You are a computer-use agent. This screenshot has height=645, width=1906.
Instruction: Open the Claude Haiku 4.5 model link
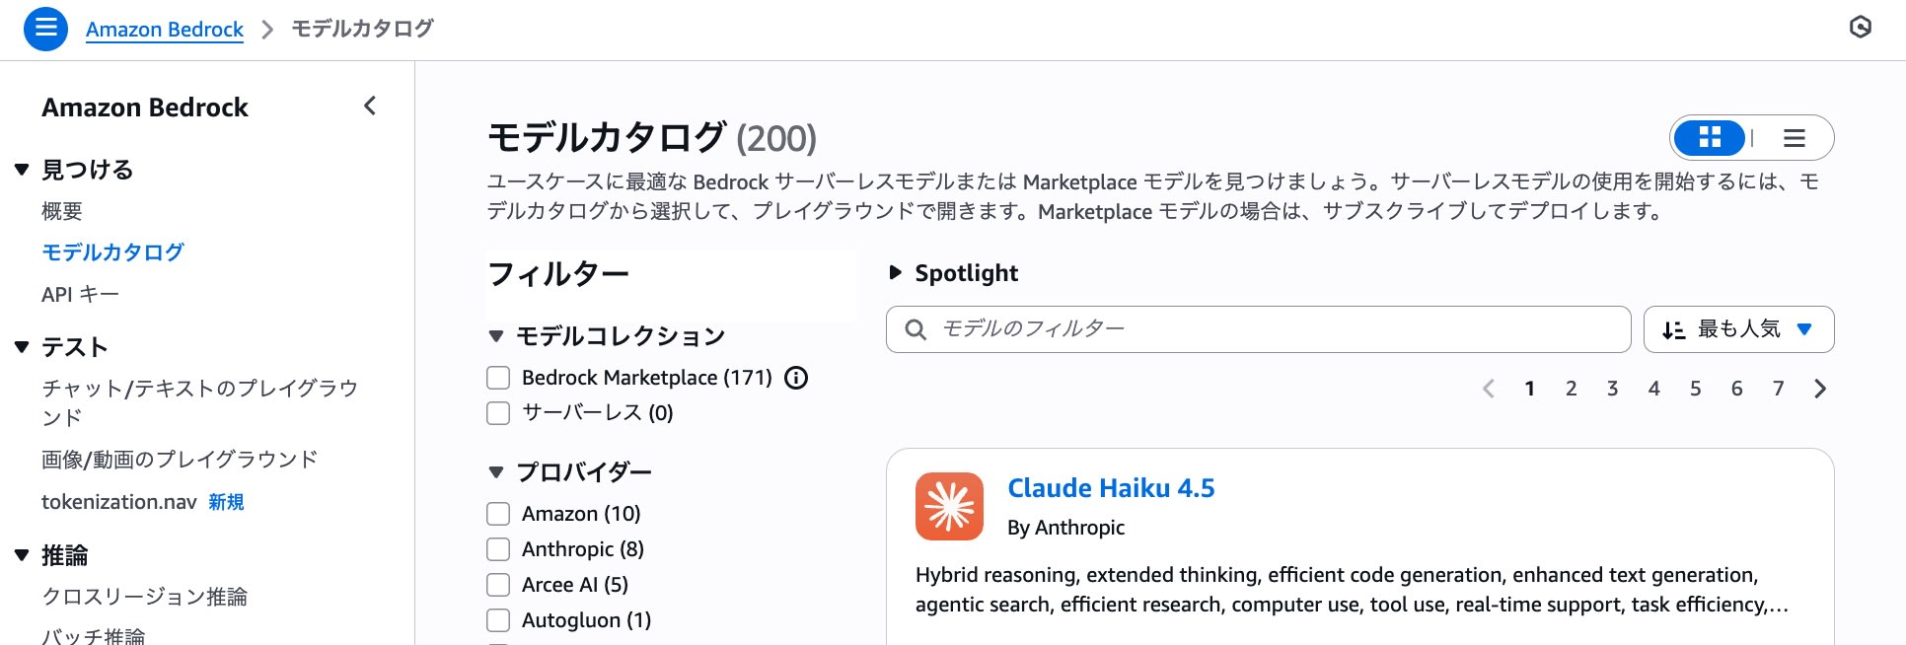coord(1111,488)
